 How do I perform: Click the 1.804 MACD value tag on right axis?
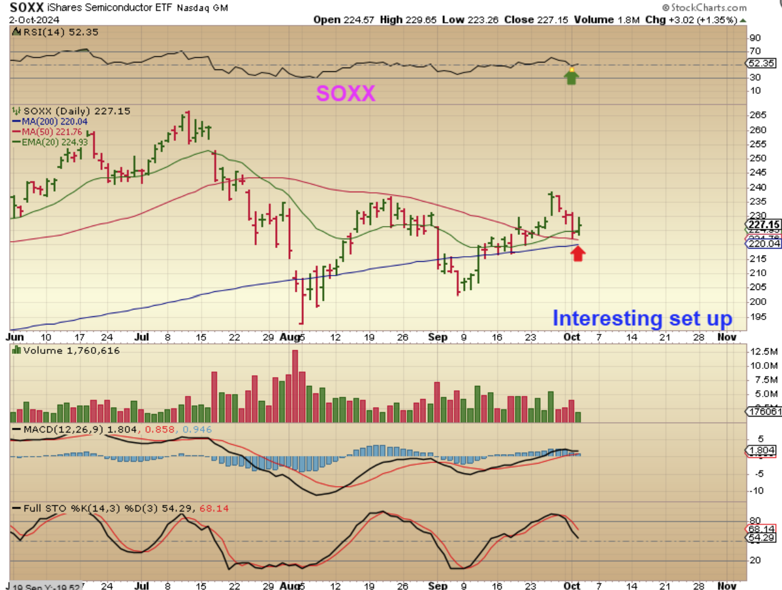[x=761, y=450]
